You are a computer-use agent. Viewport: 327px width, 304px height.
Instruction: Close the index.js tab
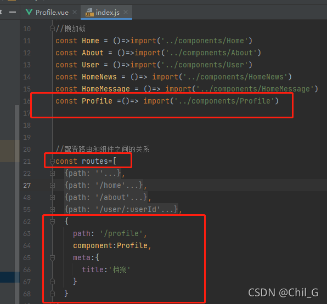click(x=126, y=12)
